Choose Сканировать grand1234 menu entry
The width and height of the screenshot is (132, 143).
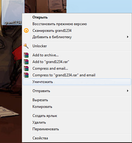(x=77, y=31)
